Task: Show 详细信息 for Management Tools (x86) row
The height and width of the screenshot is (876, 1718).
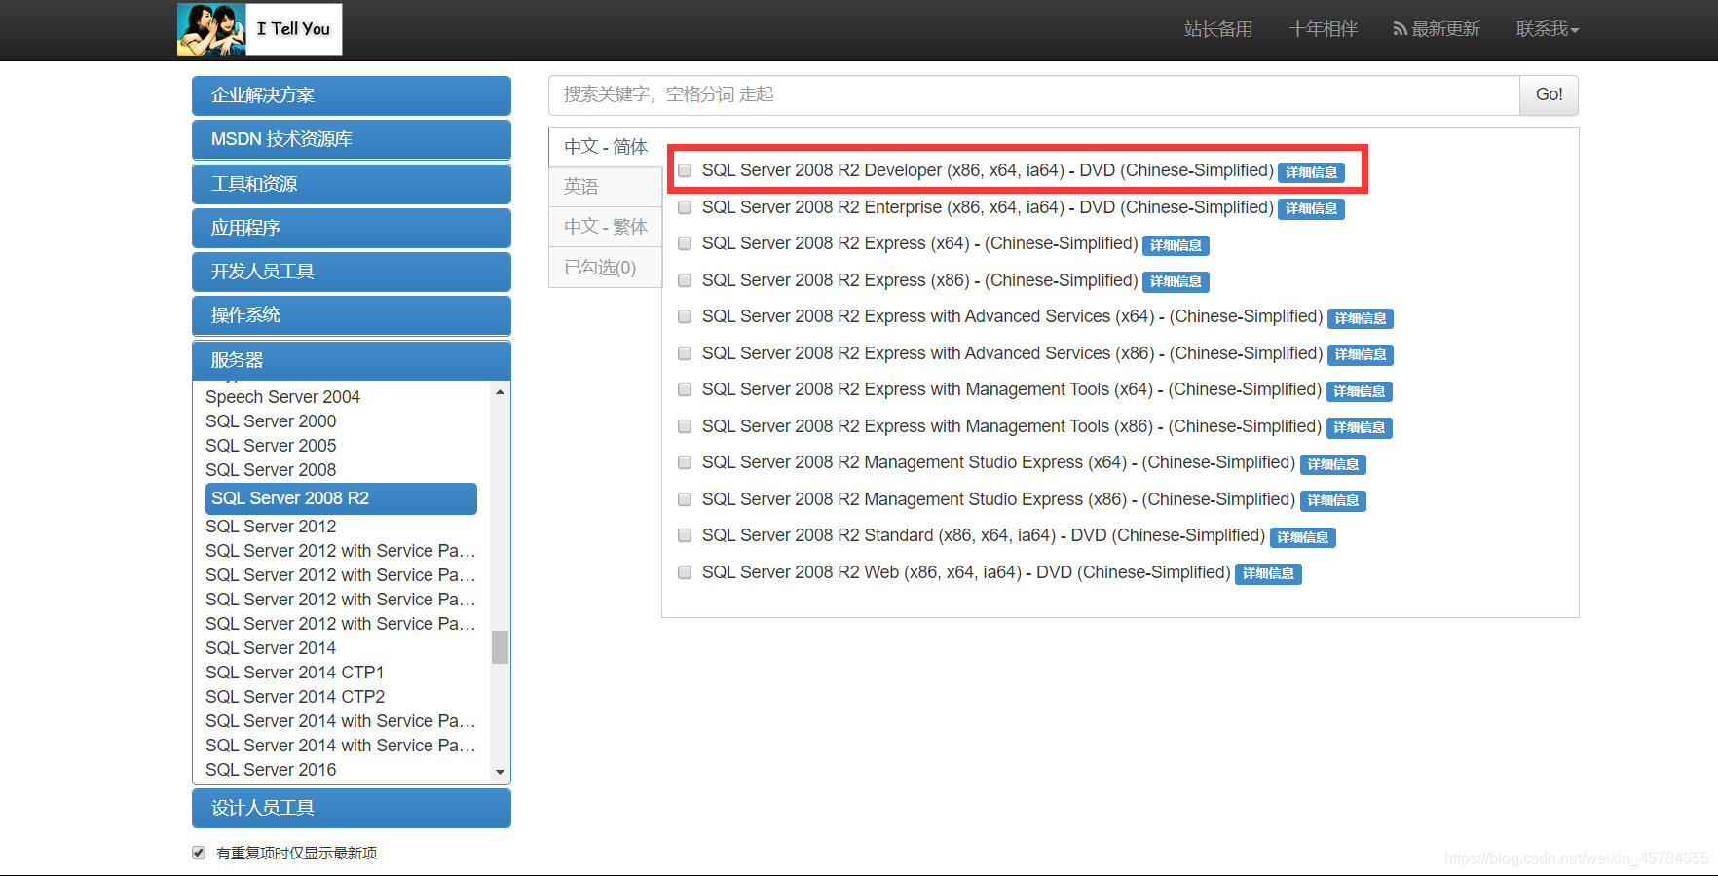Action: point(1360,427)
